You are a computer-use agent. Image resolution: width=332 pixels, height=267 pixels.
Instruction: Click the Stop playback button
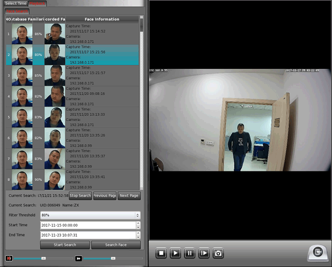(161, 254)
